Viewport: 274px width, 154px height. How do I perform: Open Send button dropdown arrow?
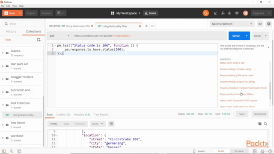click(x=247, y=36)
